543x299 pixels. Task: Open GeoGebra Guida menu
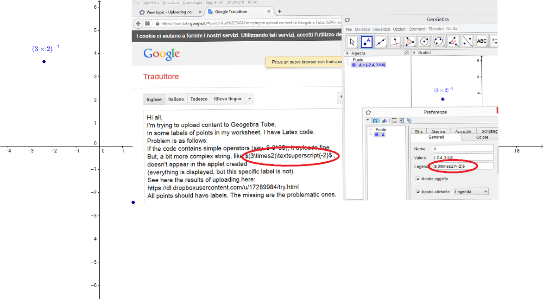click(452, 29)
